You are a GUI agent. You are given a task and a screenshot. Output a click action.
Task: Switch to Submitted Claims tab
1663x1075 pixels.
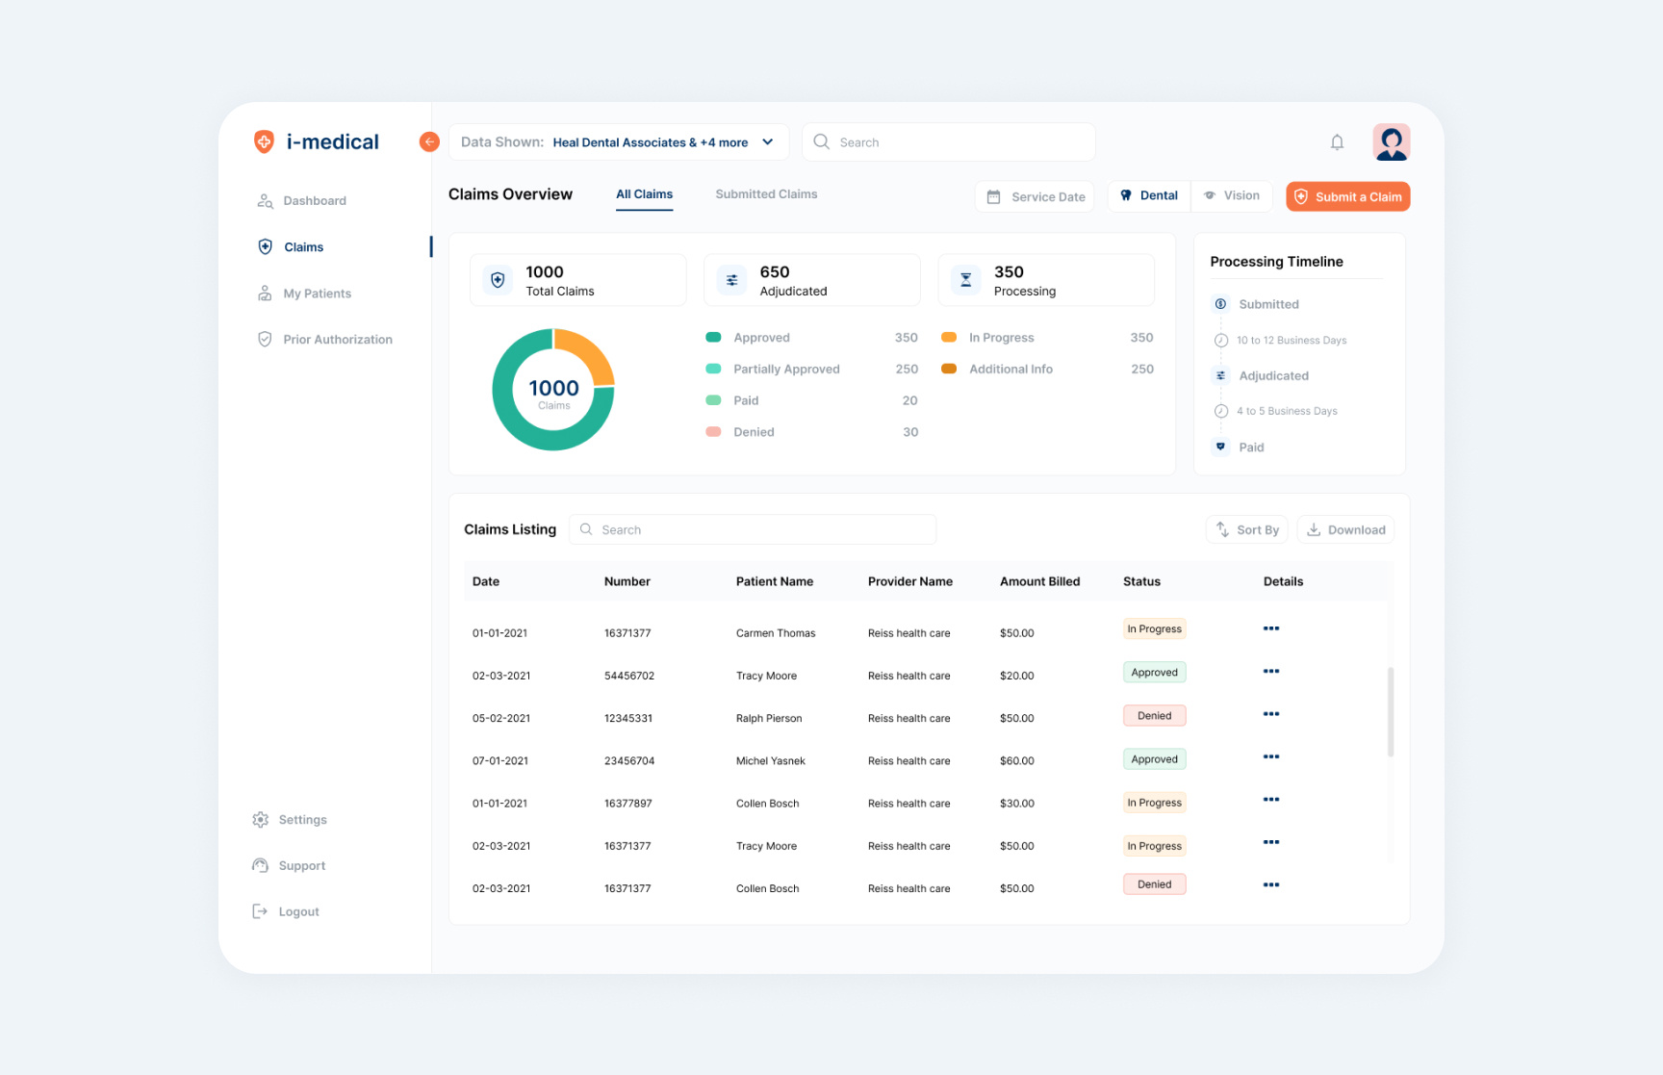click(x=766, y=194)
